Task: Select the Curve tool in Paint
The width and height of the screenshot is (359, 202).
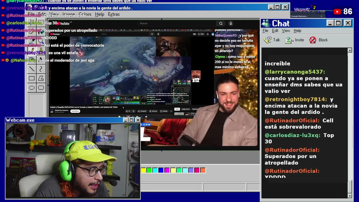Action: click(41, 69)
